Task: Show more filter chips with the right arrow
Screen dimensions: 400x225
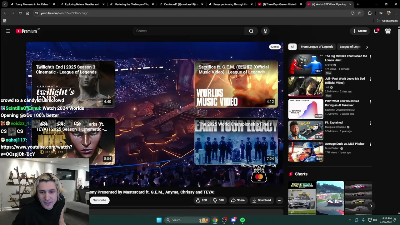Action: coord(367,47)
